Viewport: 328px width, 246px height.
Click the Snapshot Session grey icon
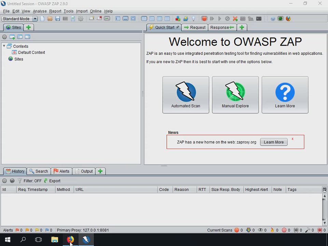[65, 18]
